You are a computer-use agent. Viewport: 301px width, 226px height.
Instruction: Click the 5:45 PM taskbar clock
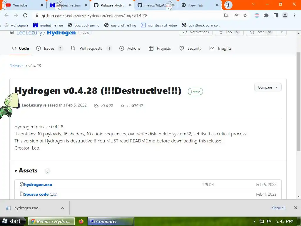(284, 221)
